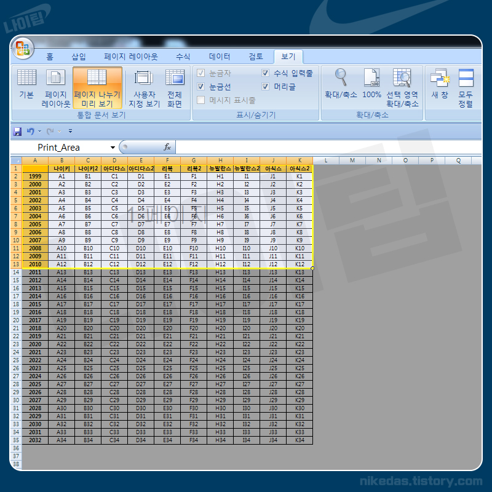Click header cell 리복2
This screenshot has width=492, height=492.
[194, 169]
